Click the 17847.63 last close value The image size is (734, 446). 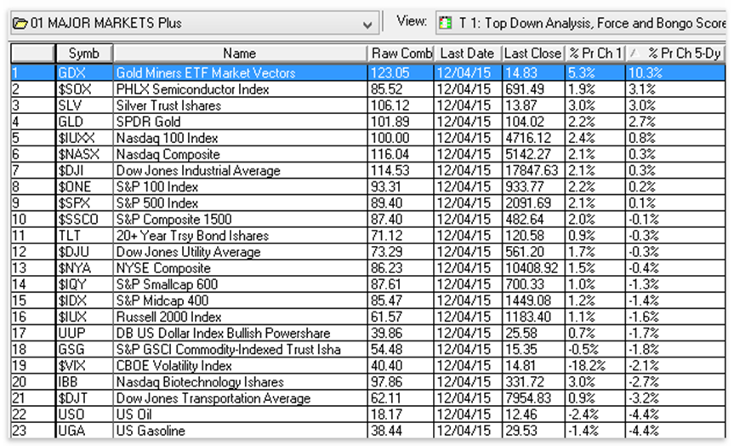pos(532,170)
